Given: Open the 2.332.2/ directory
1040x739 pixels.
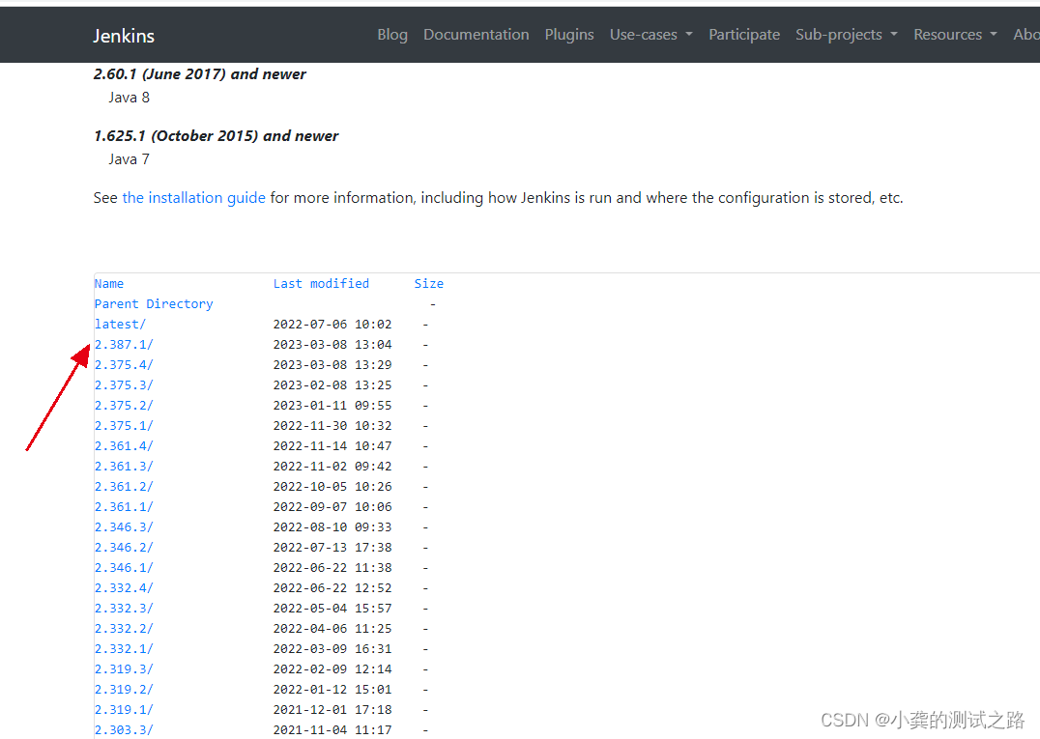Looking at the screenshot, I should pyautogui.click(x=124, y=628).
